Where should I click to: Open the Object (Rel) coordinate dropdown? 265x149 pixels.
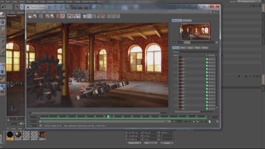coord(135,143)
